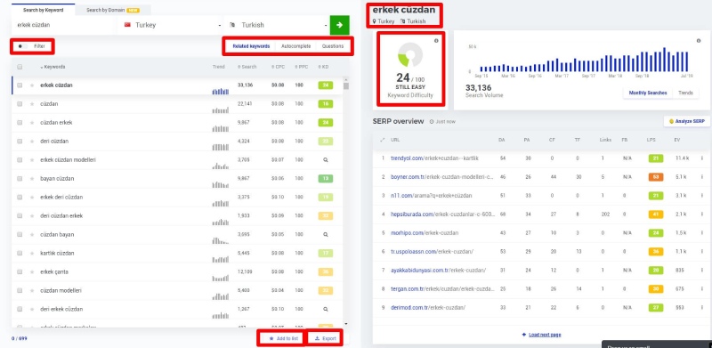Star the 'deri cüzdan' keyword
The width and height of the screenshot is (712, 348).
(32, 142)
